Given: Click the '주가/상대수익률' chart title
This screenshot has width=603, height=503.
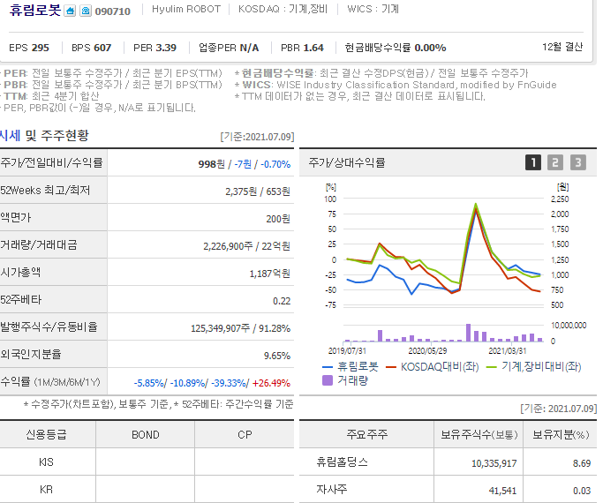Looking at the screenshot, I should [346, 162].
